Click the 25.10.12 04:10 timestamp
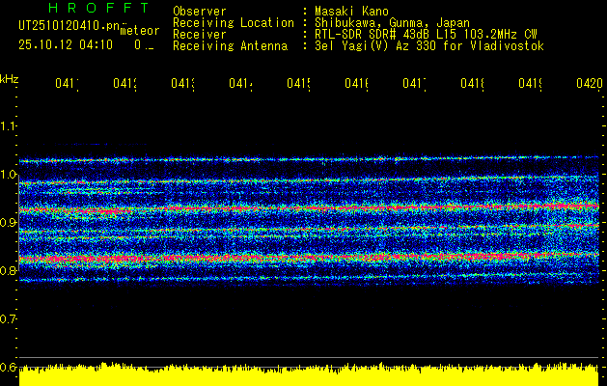 click(x=66, y=44)
